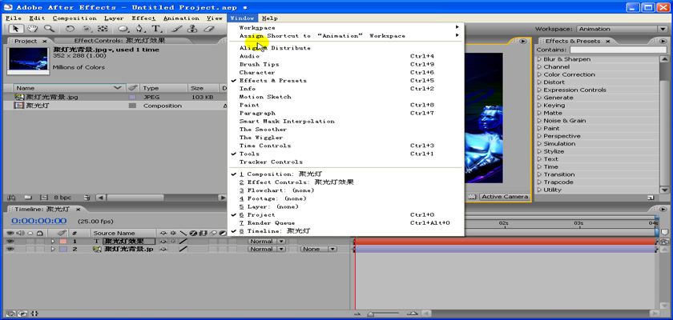The width and height of the screenshot is (673, 320).
Task: Toggle Composition 聚光灯 item in Window menu
Action: tap(345, 174)
